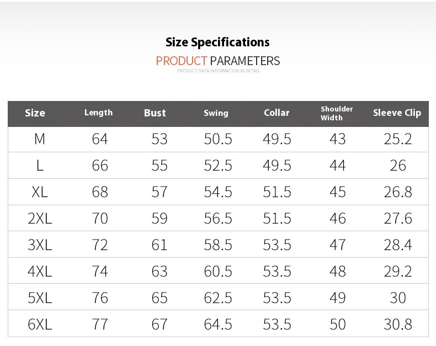Select the M size row label
Screen dimensions: 436x346
click(x=40, y=139)
